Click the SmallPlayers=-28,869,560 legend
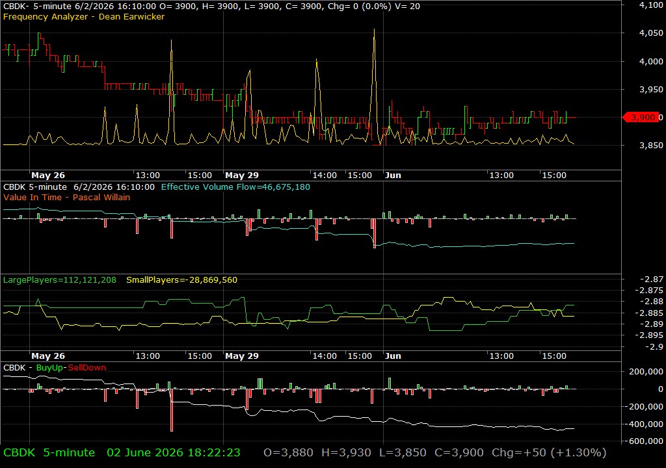666x468 pixels. [182, 280]
